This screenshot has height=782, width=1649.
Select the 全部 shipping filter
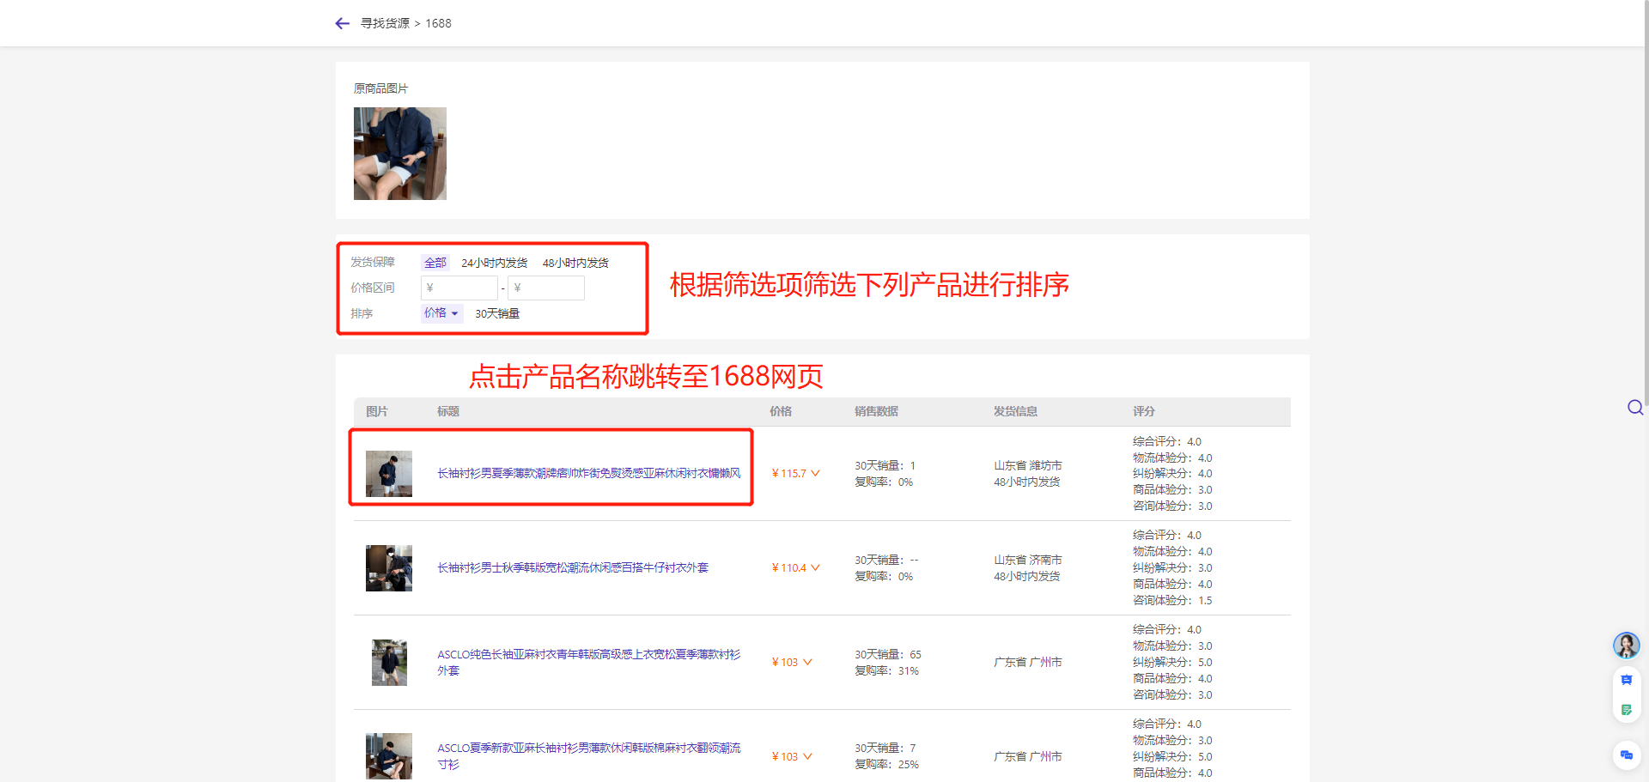click(x=435, y=263)
